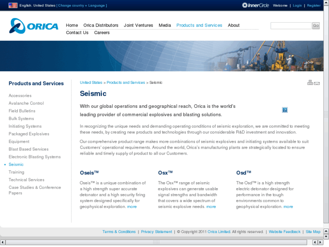Image resolution: width=329 pixels, height=247 pixels.
Task: Click 'more' link under Osx description
Action: (211, 207)
